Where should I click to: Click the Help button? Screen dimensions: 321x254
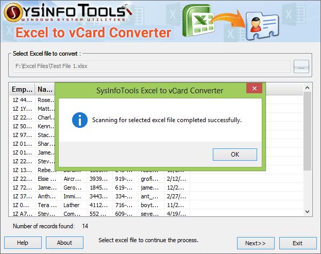click(23, 243)
